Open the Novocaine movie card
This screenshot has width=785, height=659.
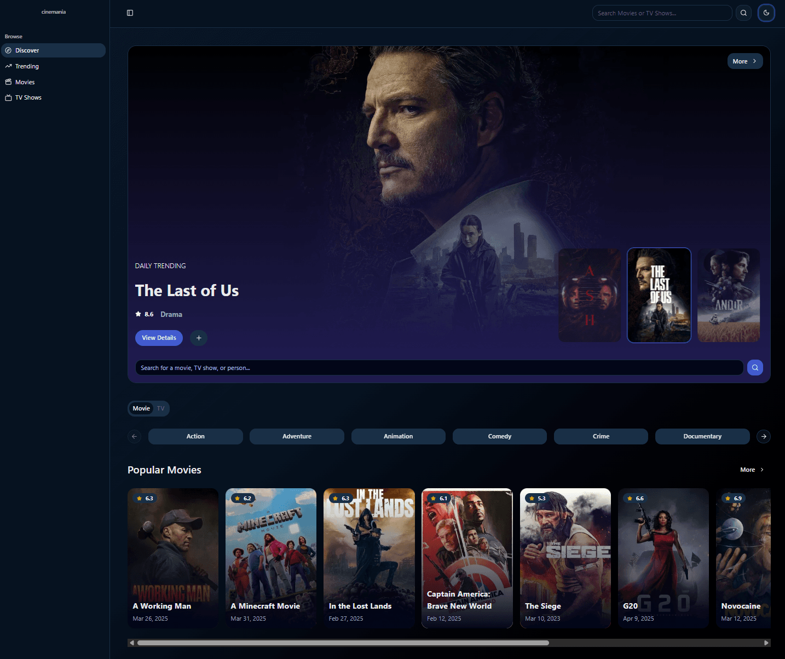click(743, 558)
